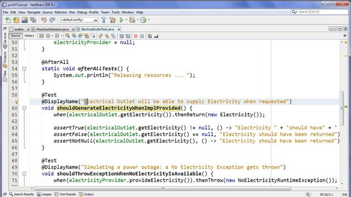
Task: Open the Services side panel
Action: click(x=5, y=41)
